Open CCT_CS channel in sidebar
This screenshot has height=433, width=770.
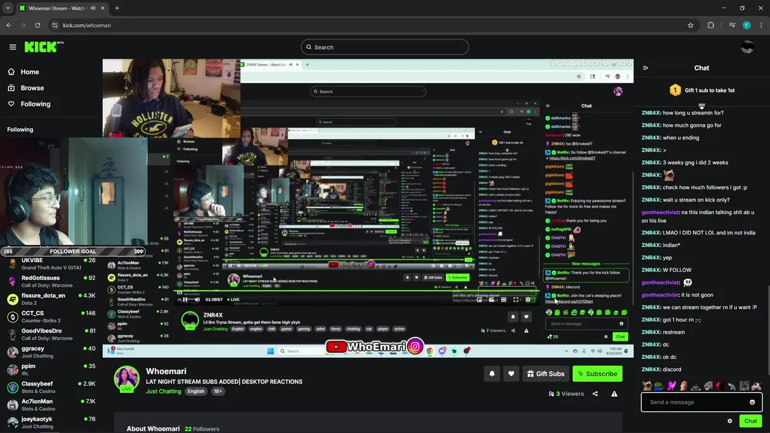coord(51,316)
